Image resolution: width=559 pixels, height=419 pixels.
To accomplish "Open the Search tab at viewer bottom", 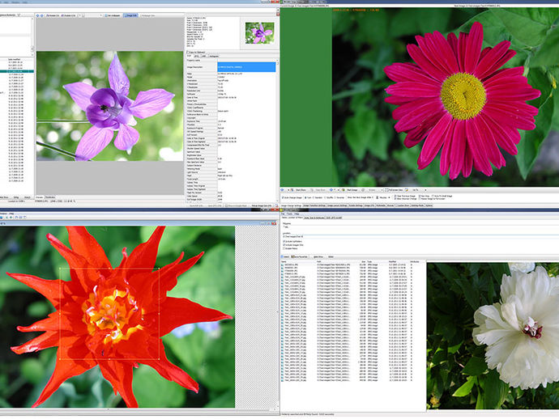I will point(27,197).
